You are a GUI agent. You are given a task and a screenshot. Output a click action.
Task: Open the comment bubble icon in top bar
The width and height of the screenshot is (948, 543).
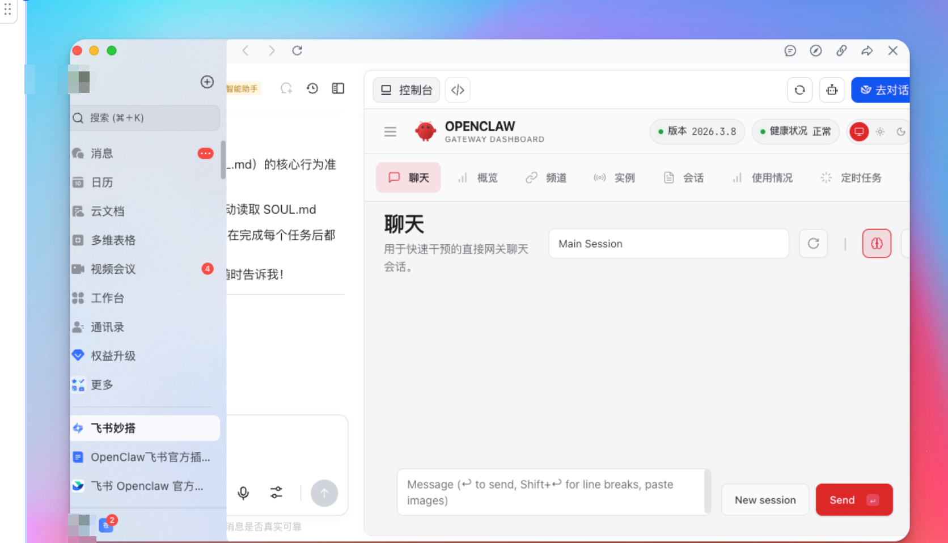(790, 51)
